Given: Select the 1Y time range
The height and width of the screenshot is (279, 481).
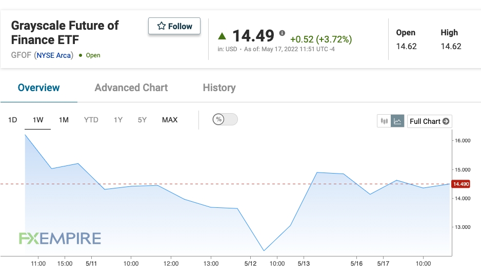Looking at the screenshot, I should click(x=118, y=120).
